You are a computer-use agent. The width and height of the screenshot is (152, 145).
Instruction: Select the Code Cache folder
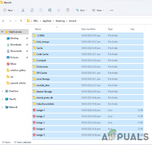tap(88, 54)
